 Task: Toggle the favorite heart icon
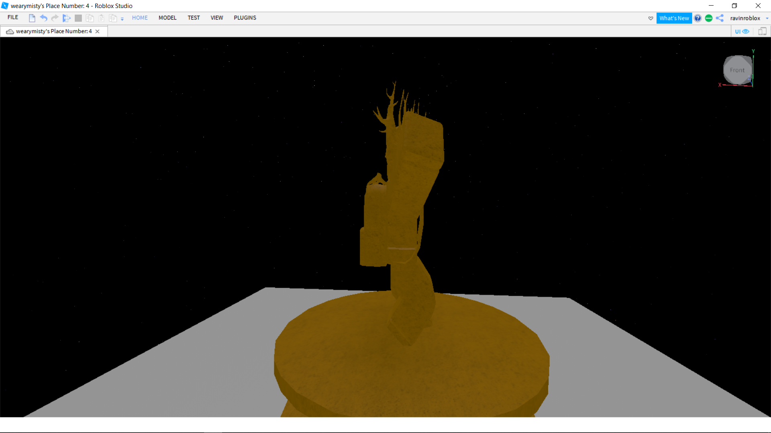(x=651, y=18)
